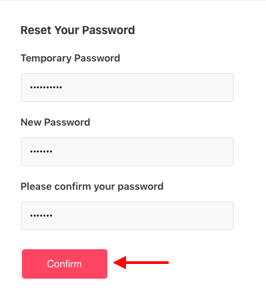Screen dimensions: 266x290
Task: Select the New Password input box
Action: pos(127,152)
